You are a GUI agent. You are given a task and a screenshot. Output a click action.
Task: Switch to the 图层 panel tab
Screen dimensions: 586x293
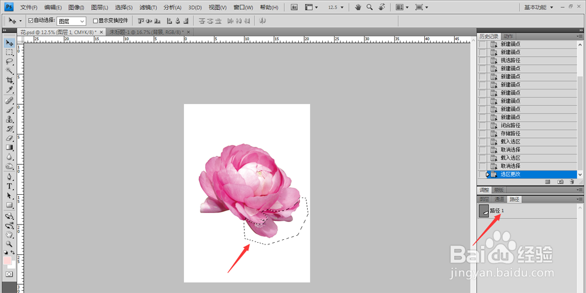coord(485,199)
